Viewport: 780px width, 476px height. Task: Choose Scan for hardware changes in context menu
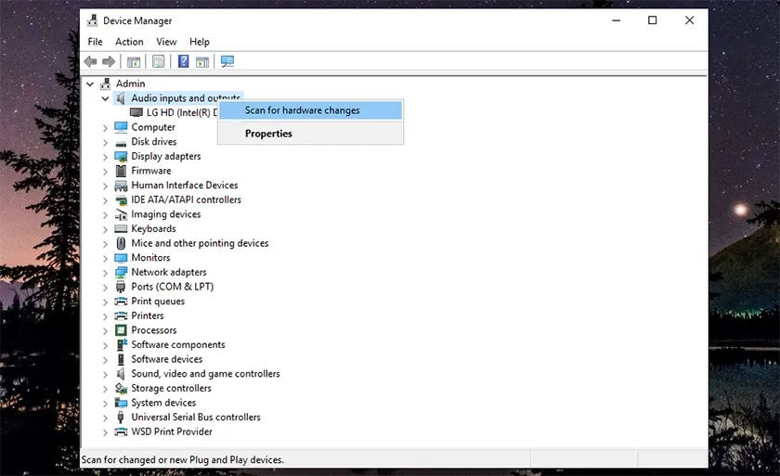click(x=302, y=110)
